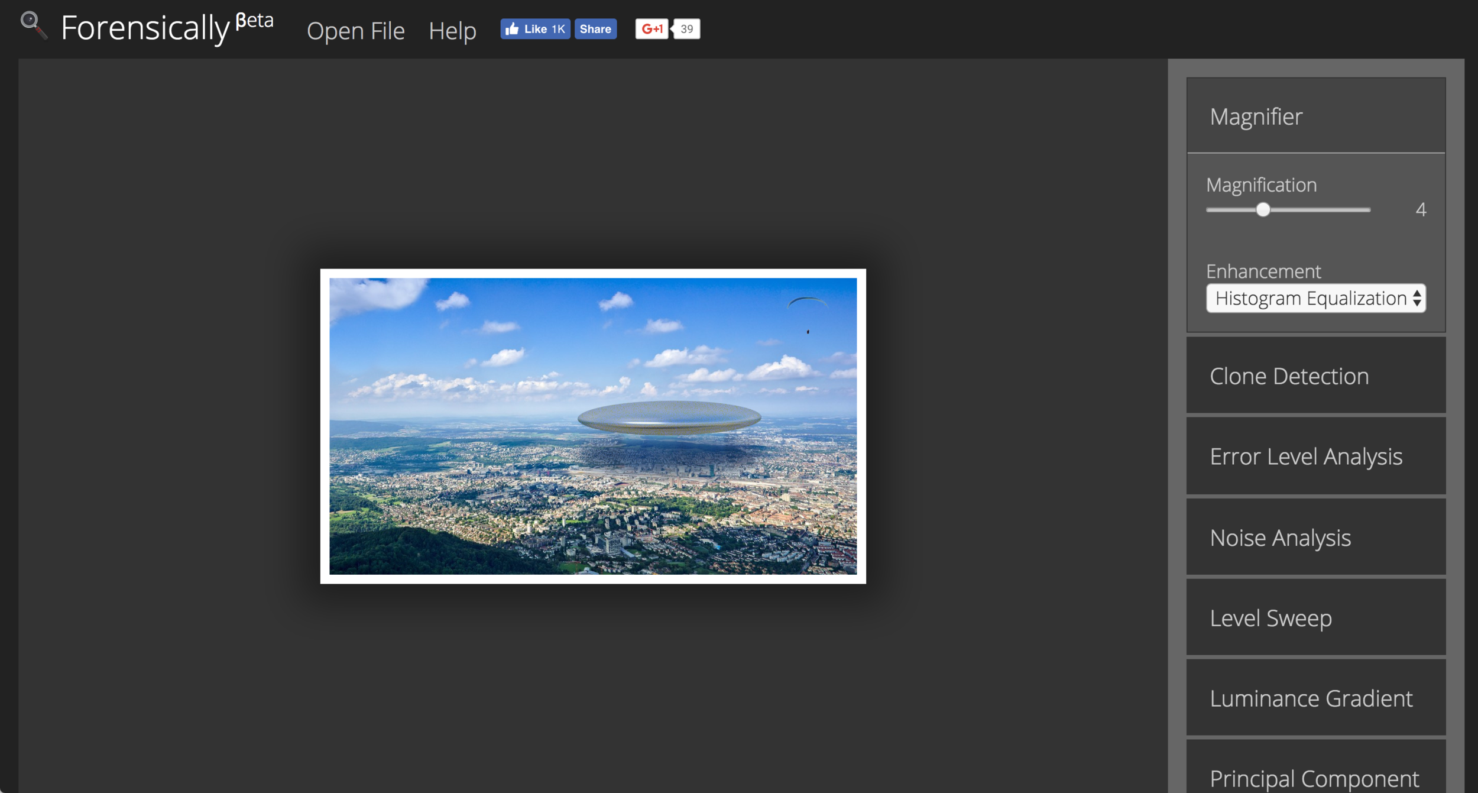Click the UFO in the photo

pyautogui.click(x=669, y=417)
